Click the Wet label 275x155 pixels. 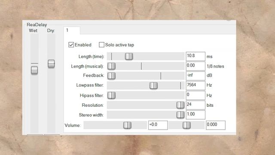tap(33, 31)
